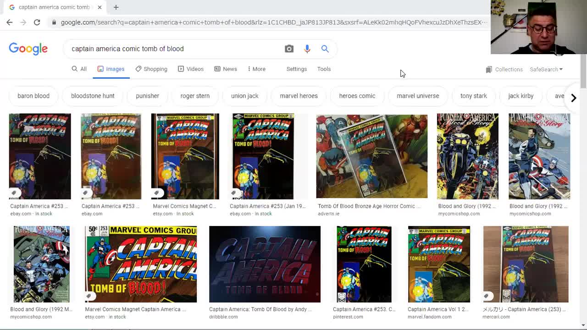Viewport: 587px width, 330px height.
Task: Open Captain America: Tomb Of Blood by Andy caption
Action: pyautogui.click(x=260, y=309)
